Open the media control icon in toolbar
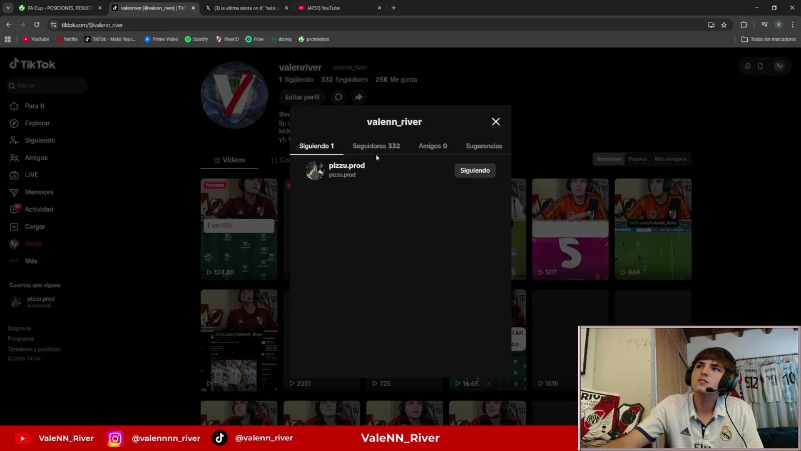 (764, 25)
